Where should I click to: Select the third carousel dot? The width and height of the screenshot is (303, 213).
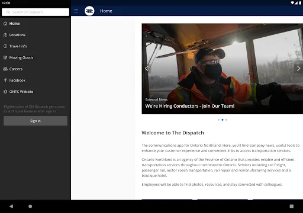pos(226,120)
